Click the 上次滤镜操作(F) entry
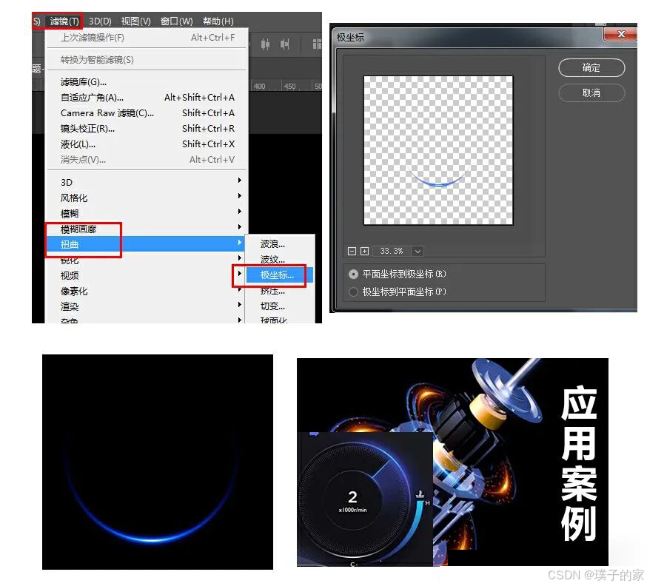Image resolution: width=647 pixels, height=586 pixels. (147, 38)
